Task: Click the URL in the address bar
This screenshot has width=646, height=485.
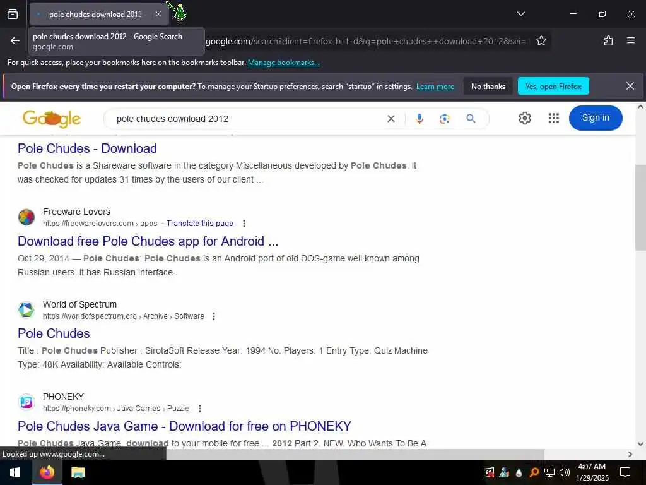Action: (x=367, y=41)
